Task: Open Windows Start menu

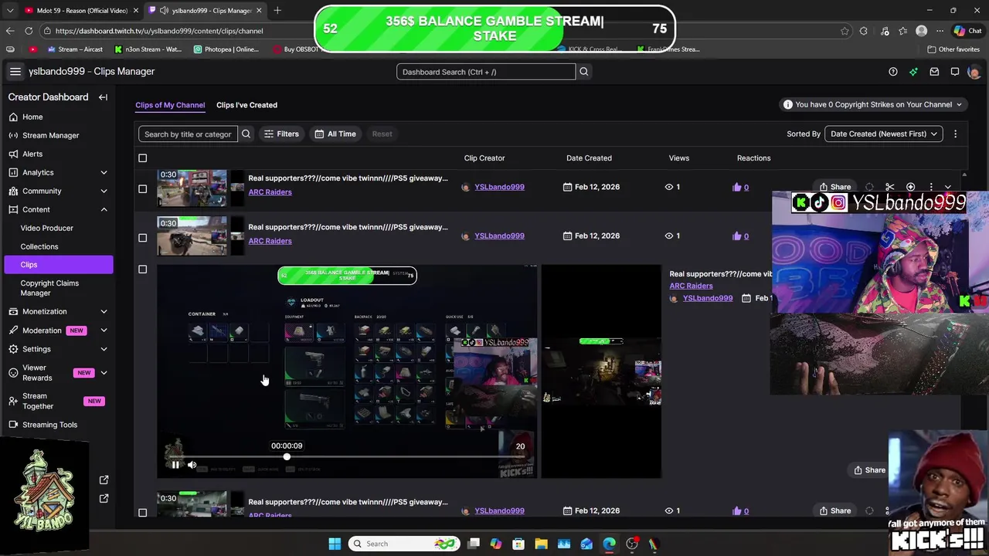Action: pyautogui.click(x=335, y=544)
